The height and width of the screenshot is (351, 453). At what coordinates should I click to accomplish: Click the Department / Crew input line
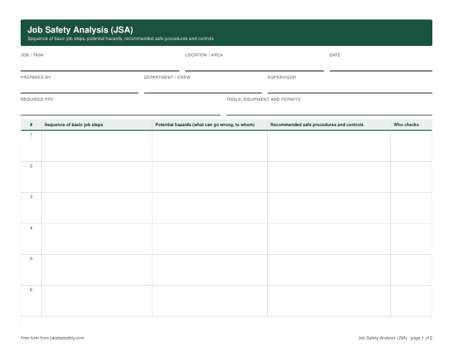[203, 87]
